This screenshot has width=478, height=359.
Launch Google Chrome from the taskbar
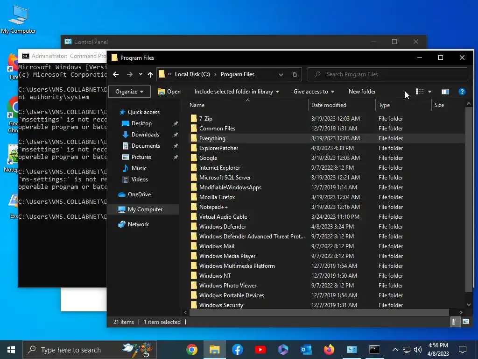tap(192, 350)
